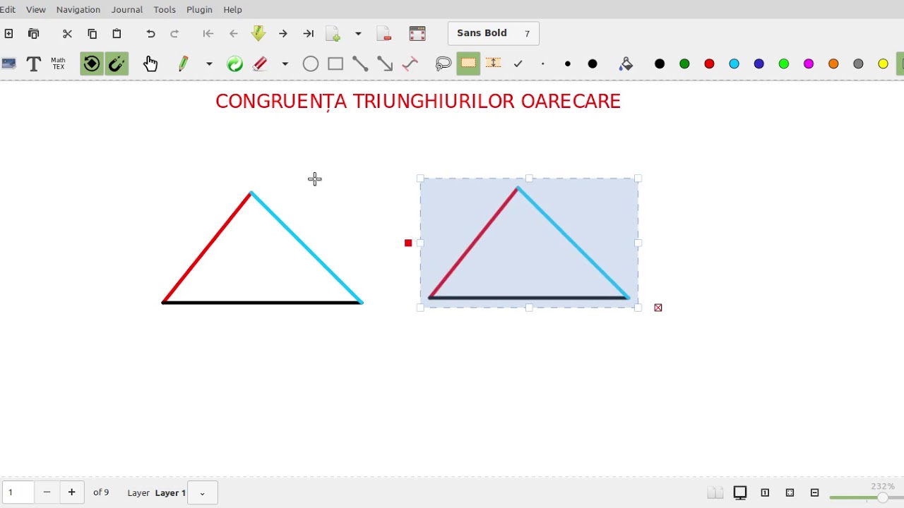Select the Text tool
This screenshot has height=508, width=904.
[33, 64]
